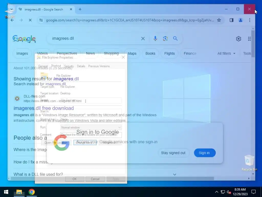Image resolution: width=262 pixels, height=197 pixels.
Task: Switch to Security tab in Properties
Action: click(69, 66)
